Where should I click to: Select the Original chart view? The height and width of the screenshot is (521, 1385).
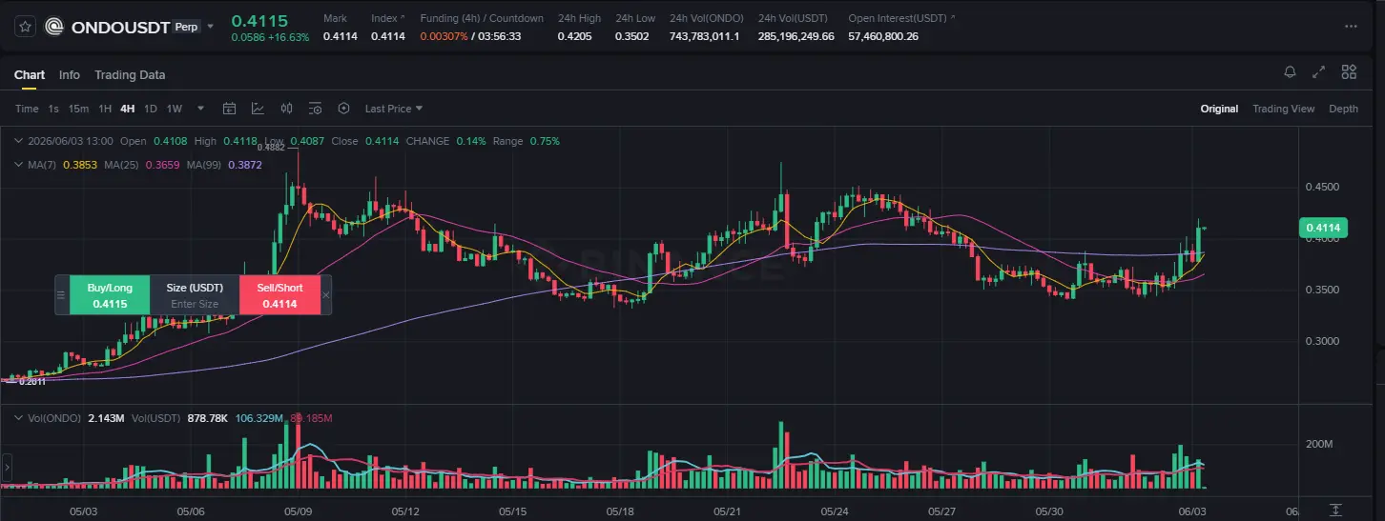pyautogui.click(x=1219, y=109)
